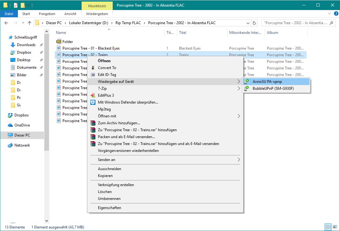
Task: Click Dieser PC in the breadcrumb path
Action: click(54, 23)
